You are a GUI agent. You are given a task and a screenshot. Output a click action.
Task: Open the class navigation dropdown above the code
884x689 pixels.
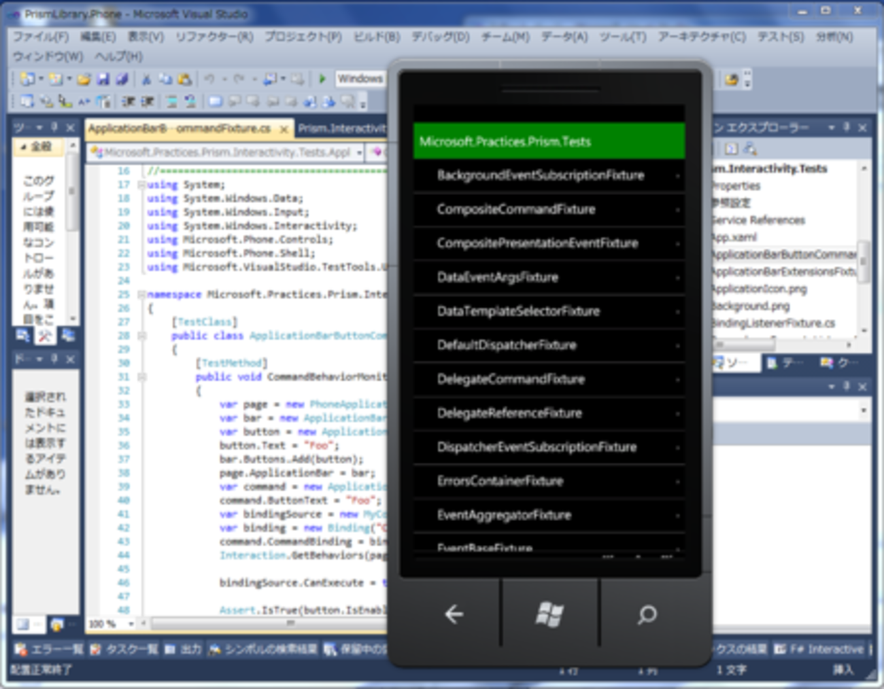(360, 153)
